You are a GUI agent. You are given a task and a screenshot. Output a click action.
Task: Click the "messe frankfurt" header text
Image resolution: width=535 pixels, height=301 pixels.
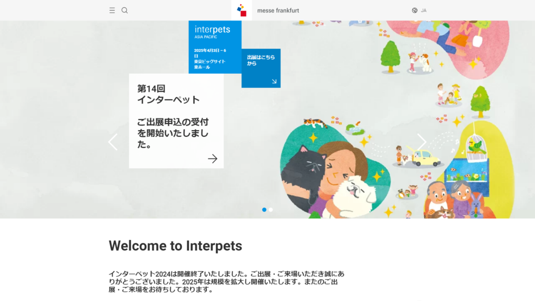278,10
